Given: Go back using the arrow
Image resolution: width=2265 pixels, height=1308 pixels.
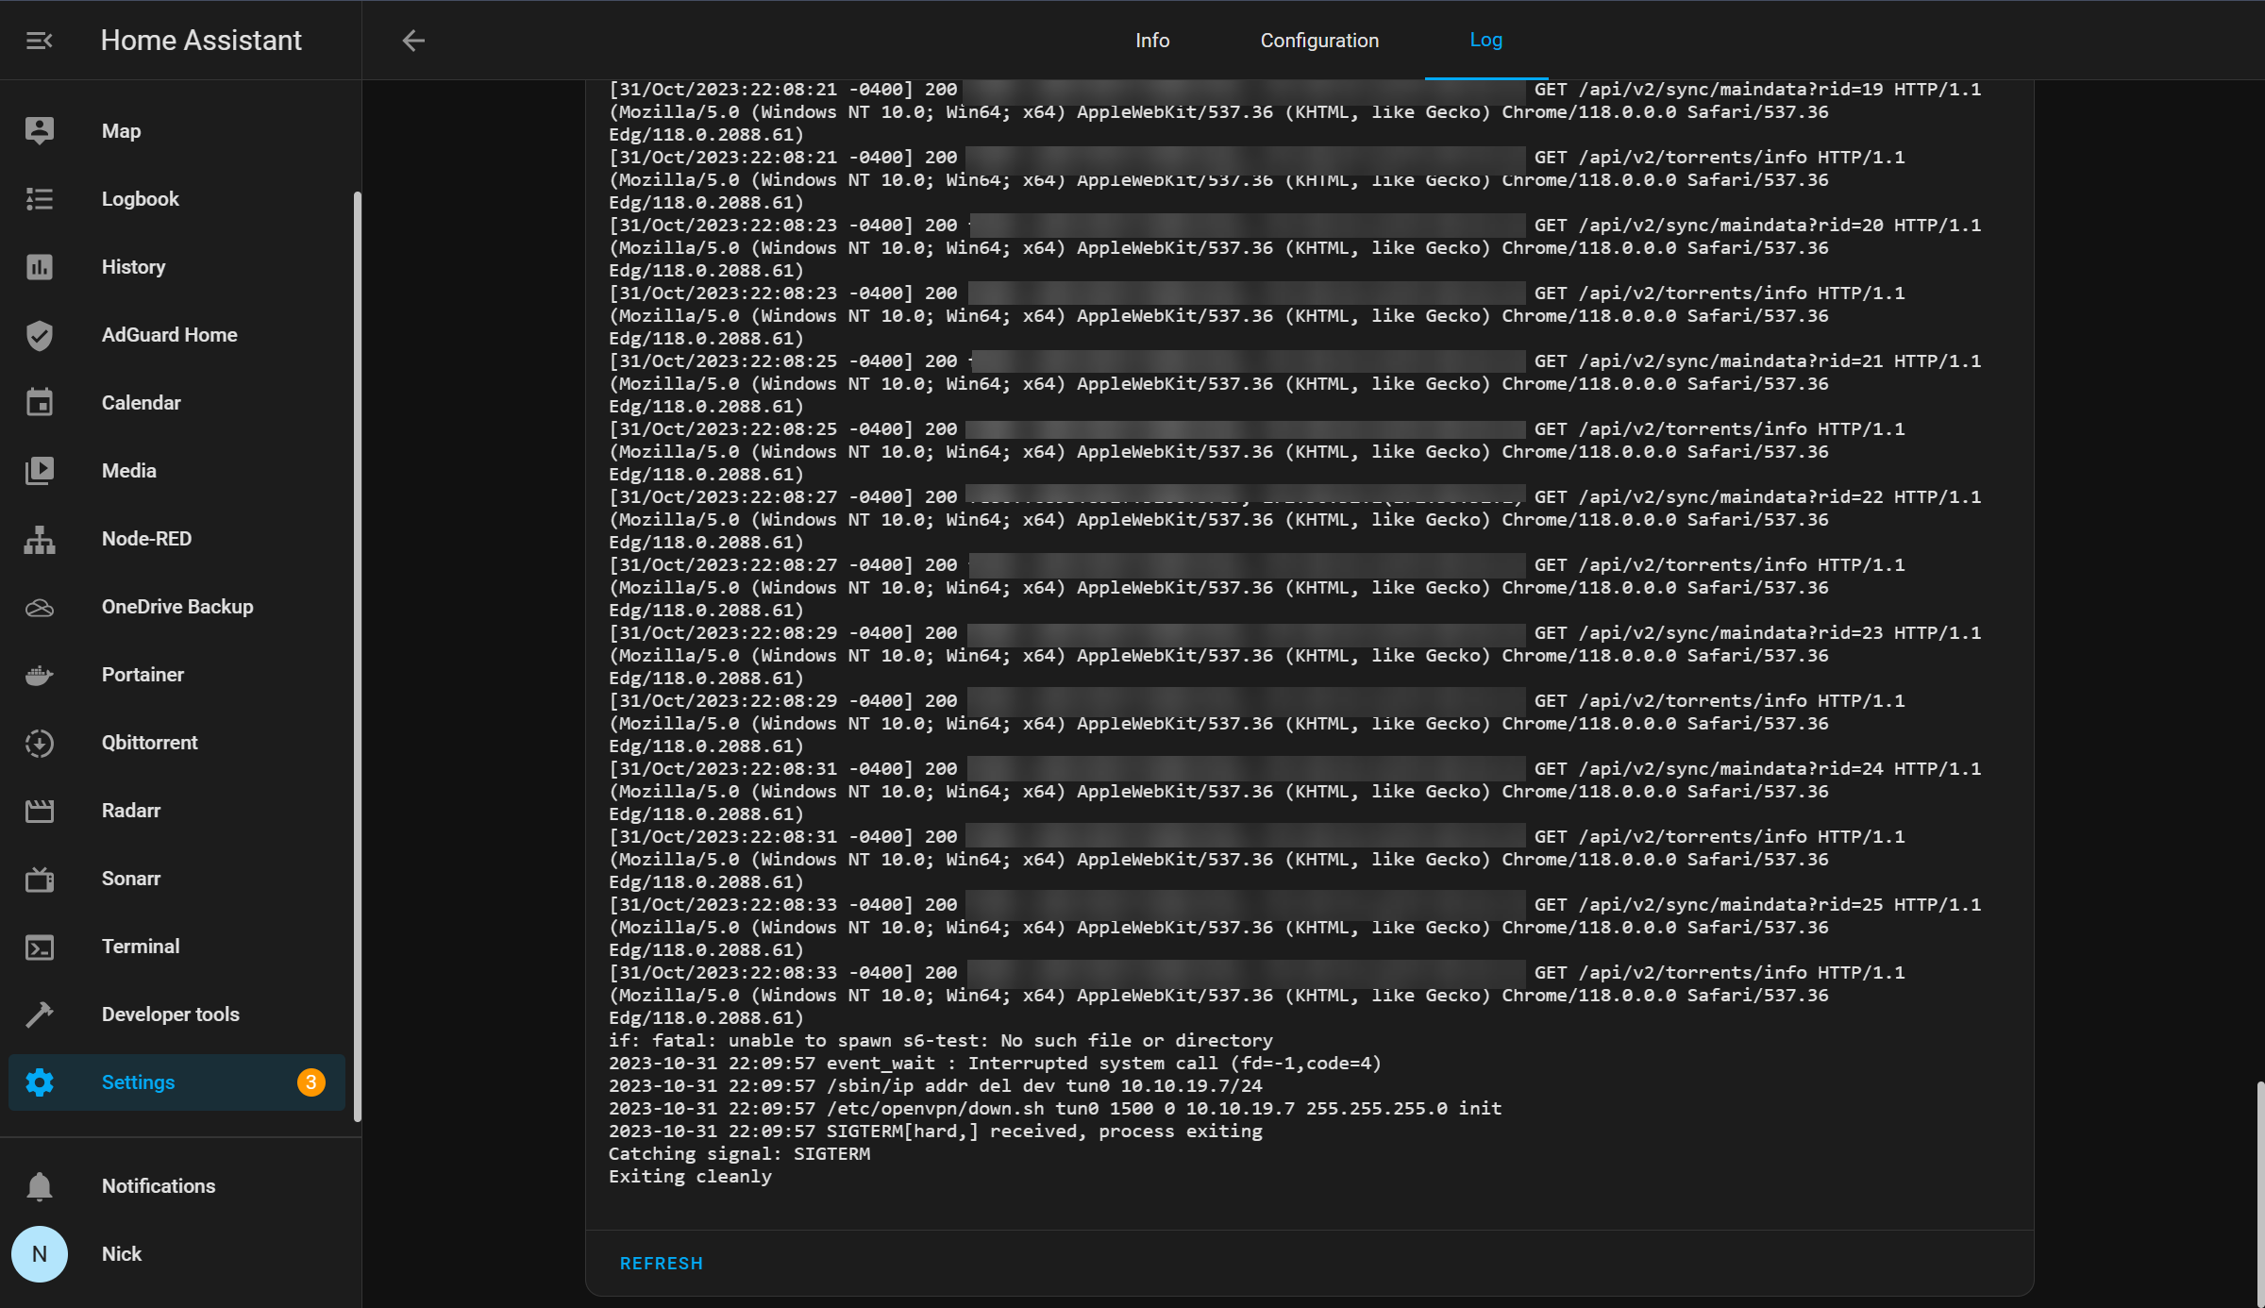Looking at the screenshot, I should (x=413, y=40).
